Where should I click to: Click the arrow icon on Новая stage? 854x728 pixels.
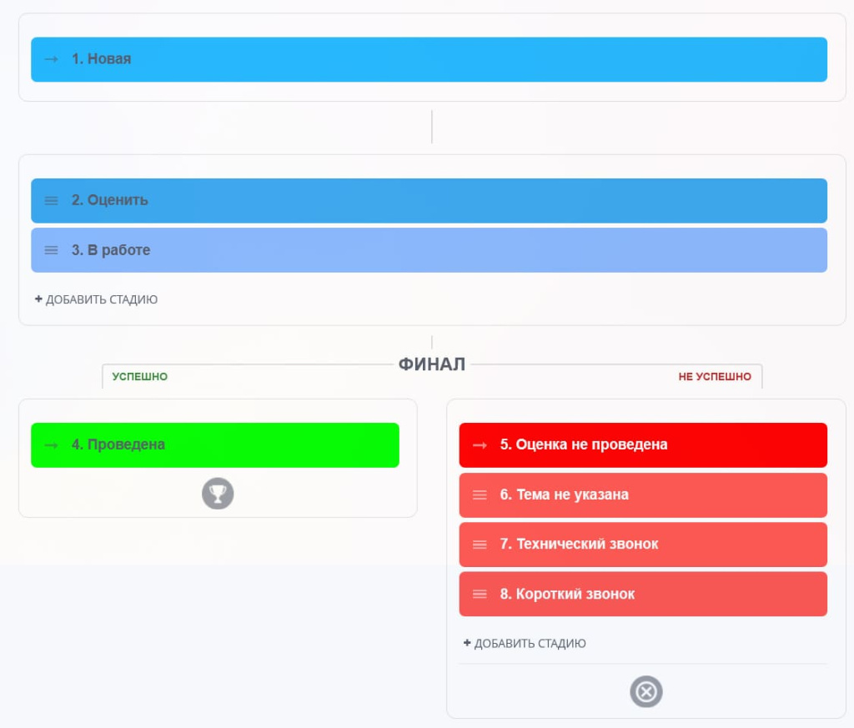[51, 59]
